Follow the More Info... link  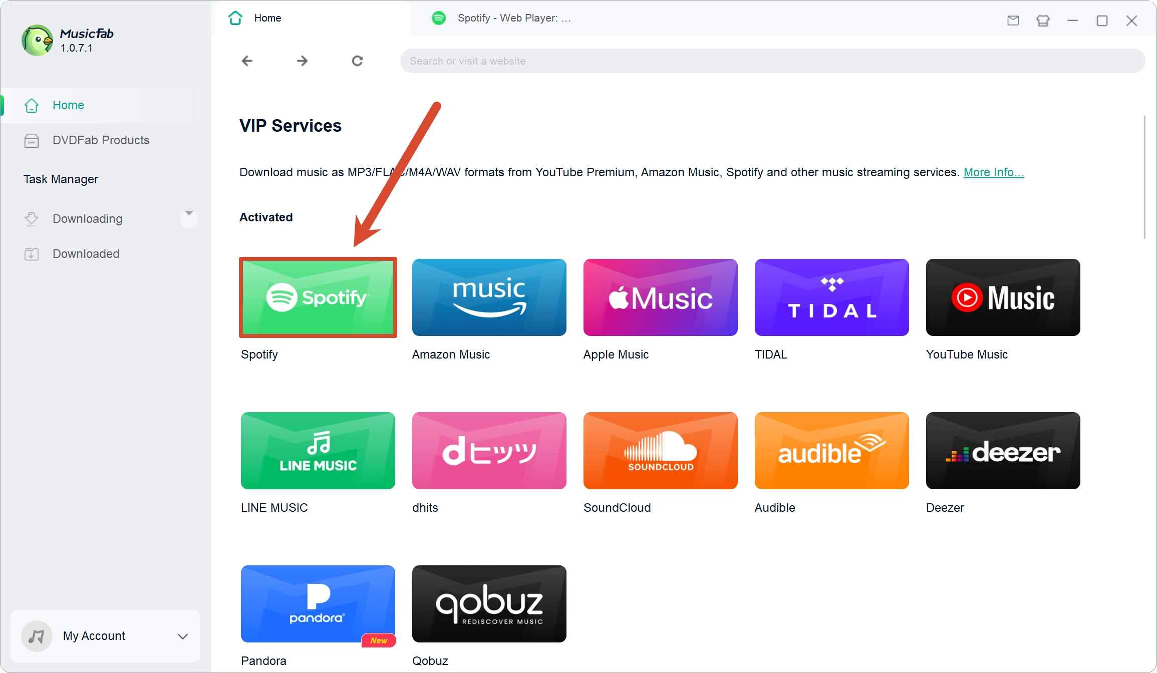click(994, 172)
